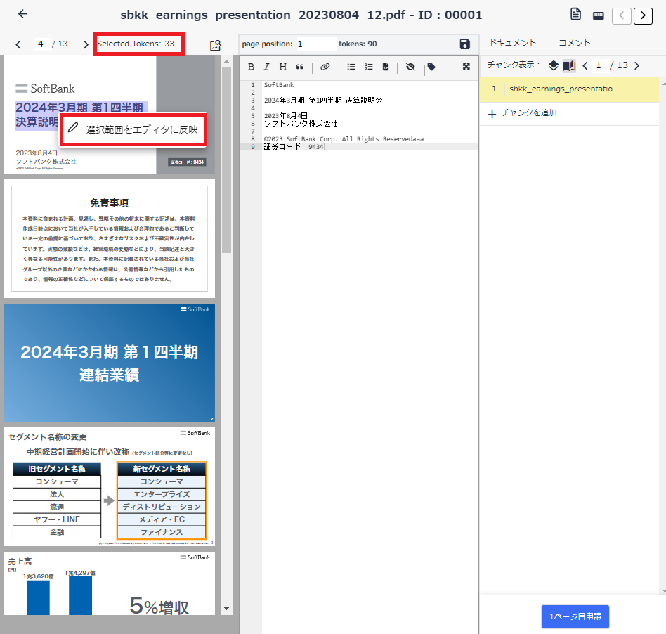The image size is (666, 634).
Task: Select the 売上高 slide thumbnail
Action: click(109, 583)
